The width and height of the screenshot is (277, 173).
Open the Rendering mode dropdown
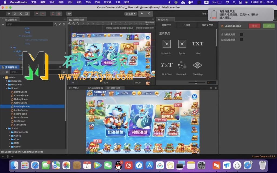[150, 23]
